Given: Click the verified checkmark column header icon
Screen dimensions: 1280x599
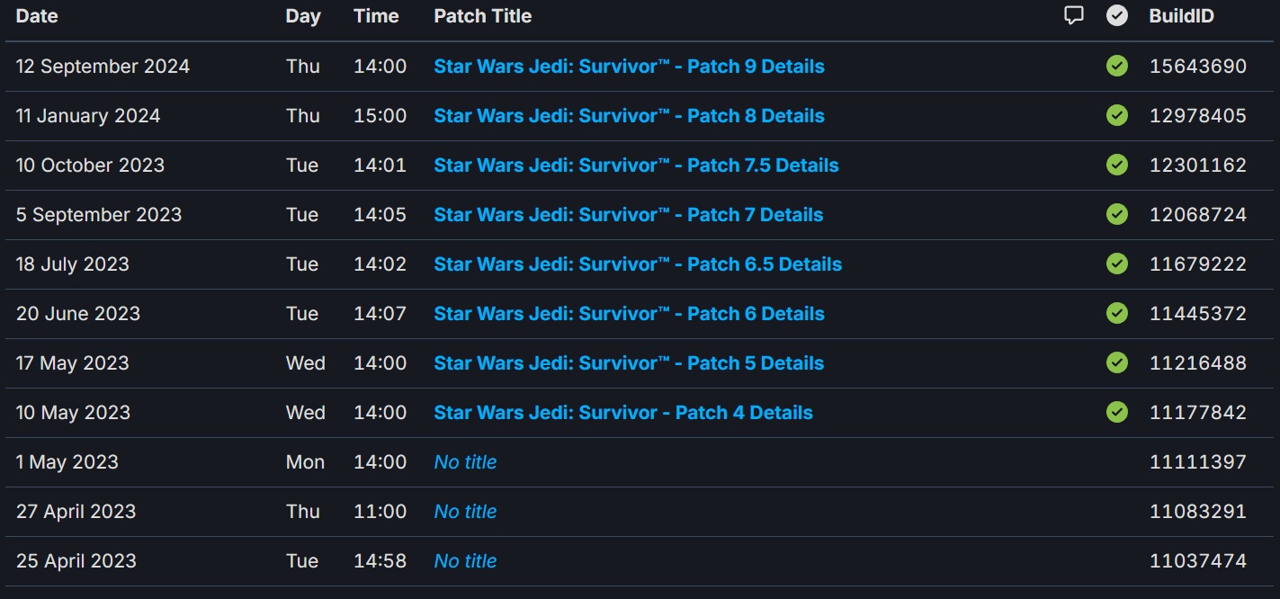Looking at the screenshot, I should click(1117, 15).
